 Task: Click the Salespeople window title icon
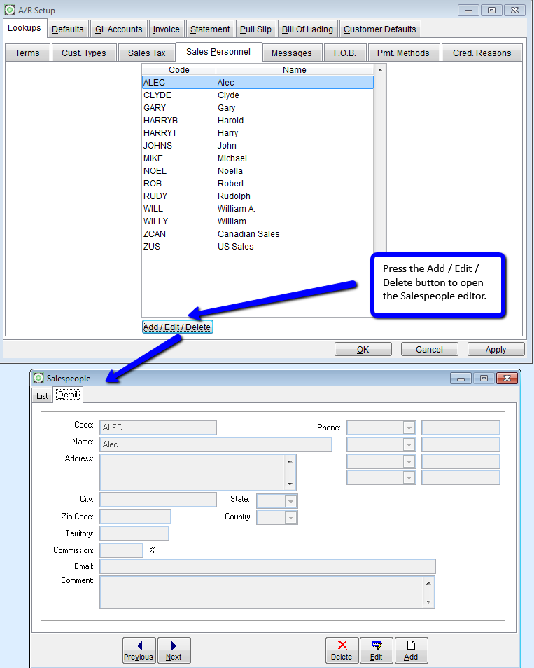pos(38,379)
